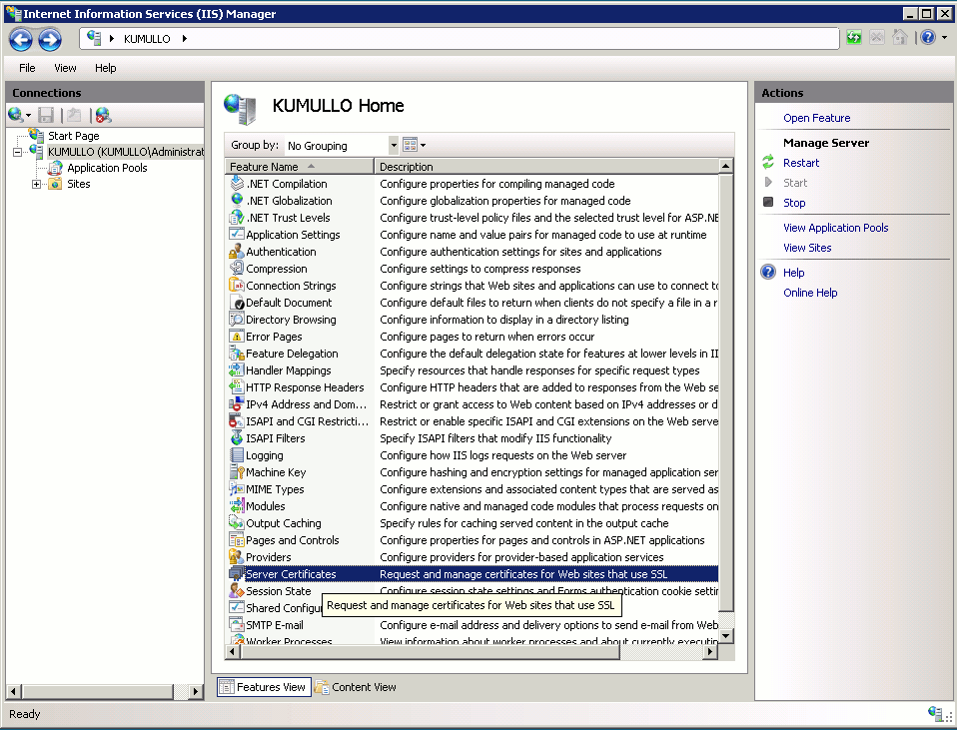
Task: Click the Help icon in Actions pane
Action: (767, 273)
